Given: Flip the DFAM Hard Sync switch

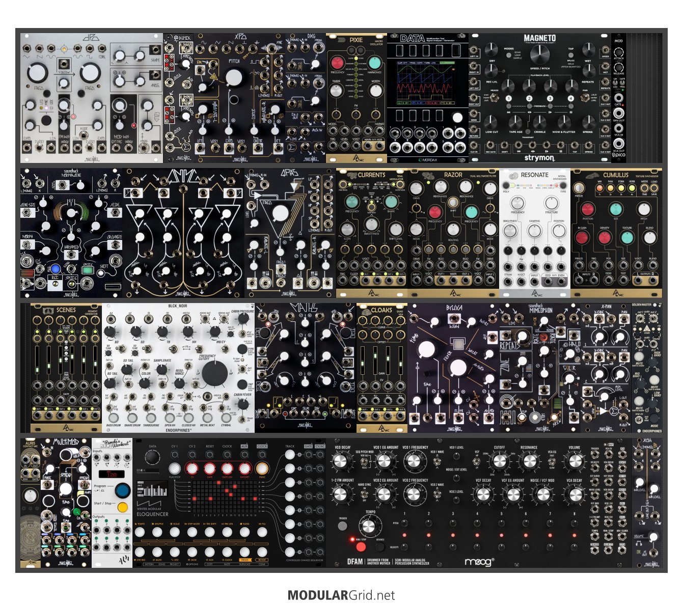Looking at the screenshot, I should coord(364,494).
